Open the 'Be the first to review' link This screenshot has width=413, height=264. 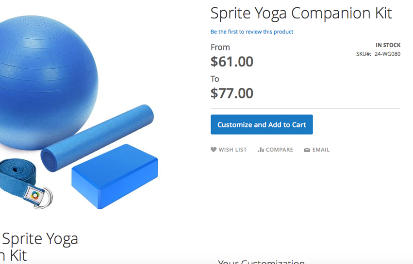pyautogui.click(x=251, y=32)
